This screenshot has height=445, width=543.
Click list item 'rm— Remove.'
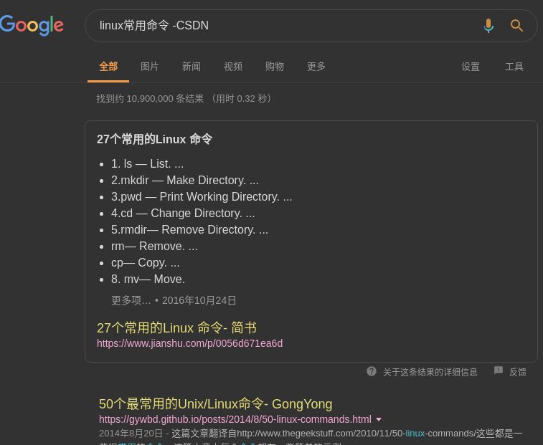pyautogui.click(x=154, y=247)
